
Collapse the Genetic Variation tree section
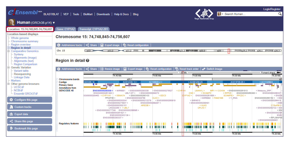9,67
